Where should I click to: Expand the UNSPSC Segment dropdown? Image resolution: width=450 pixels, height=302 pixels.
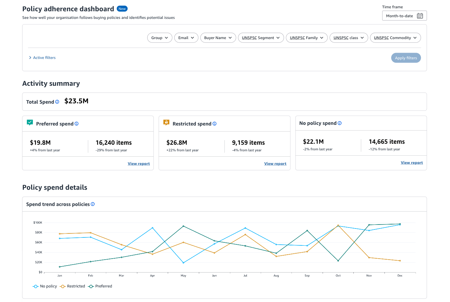click(x=261, y=37)
